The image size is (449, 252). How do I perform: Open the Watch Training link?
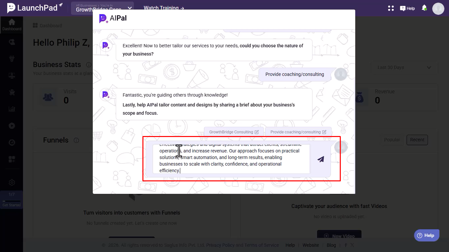click(164, 8)
